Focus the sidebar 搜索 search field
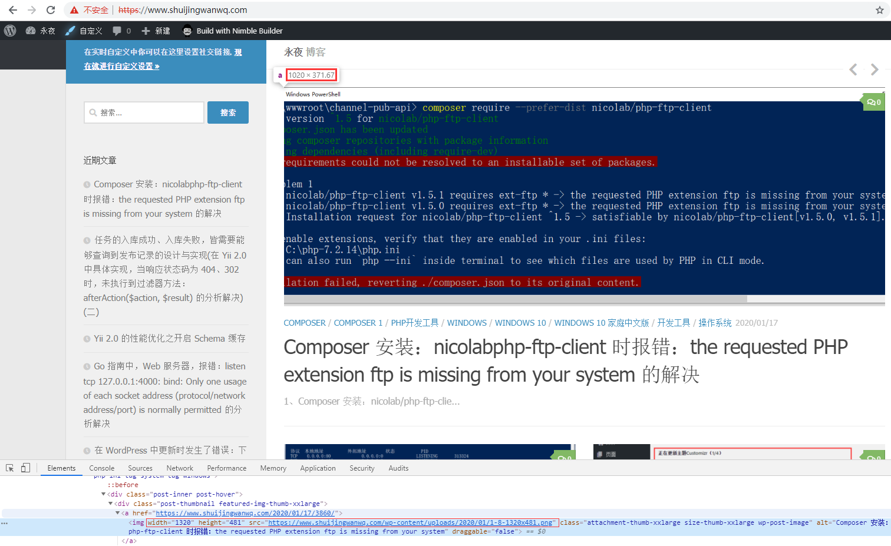The width and height of the screenshot is (891, 546). [144, 112]
